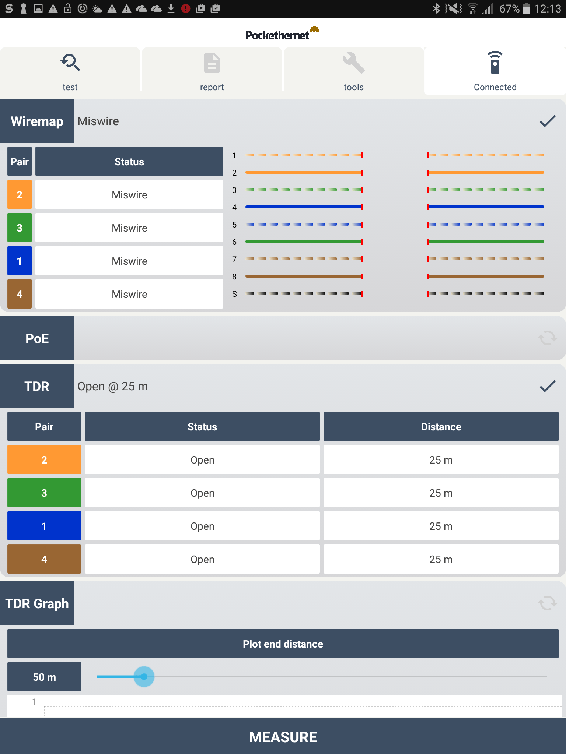The height and width of the screenshot is (754, 566).
Task: Select the blue pair 1 Wiremap swatch
Action: pyautogui.click(x=20, y=261)
